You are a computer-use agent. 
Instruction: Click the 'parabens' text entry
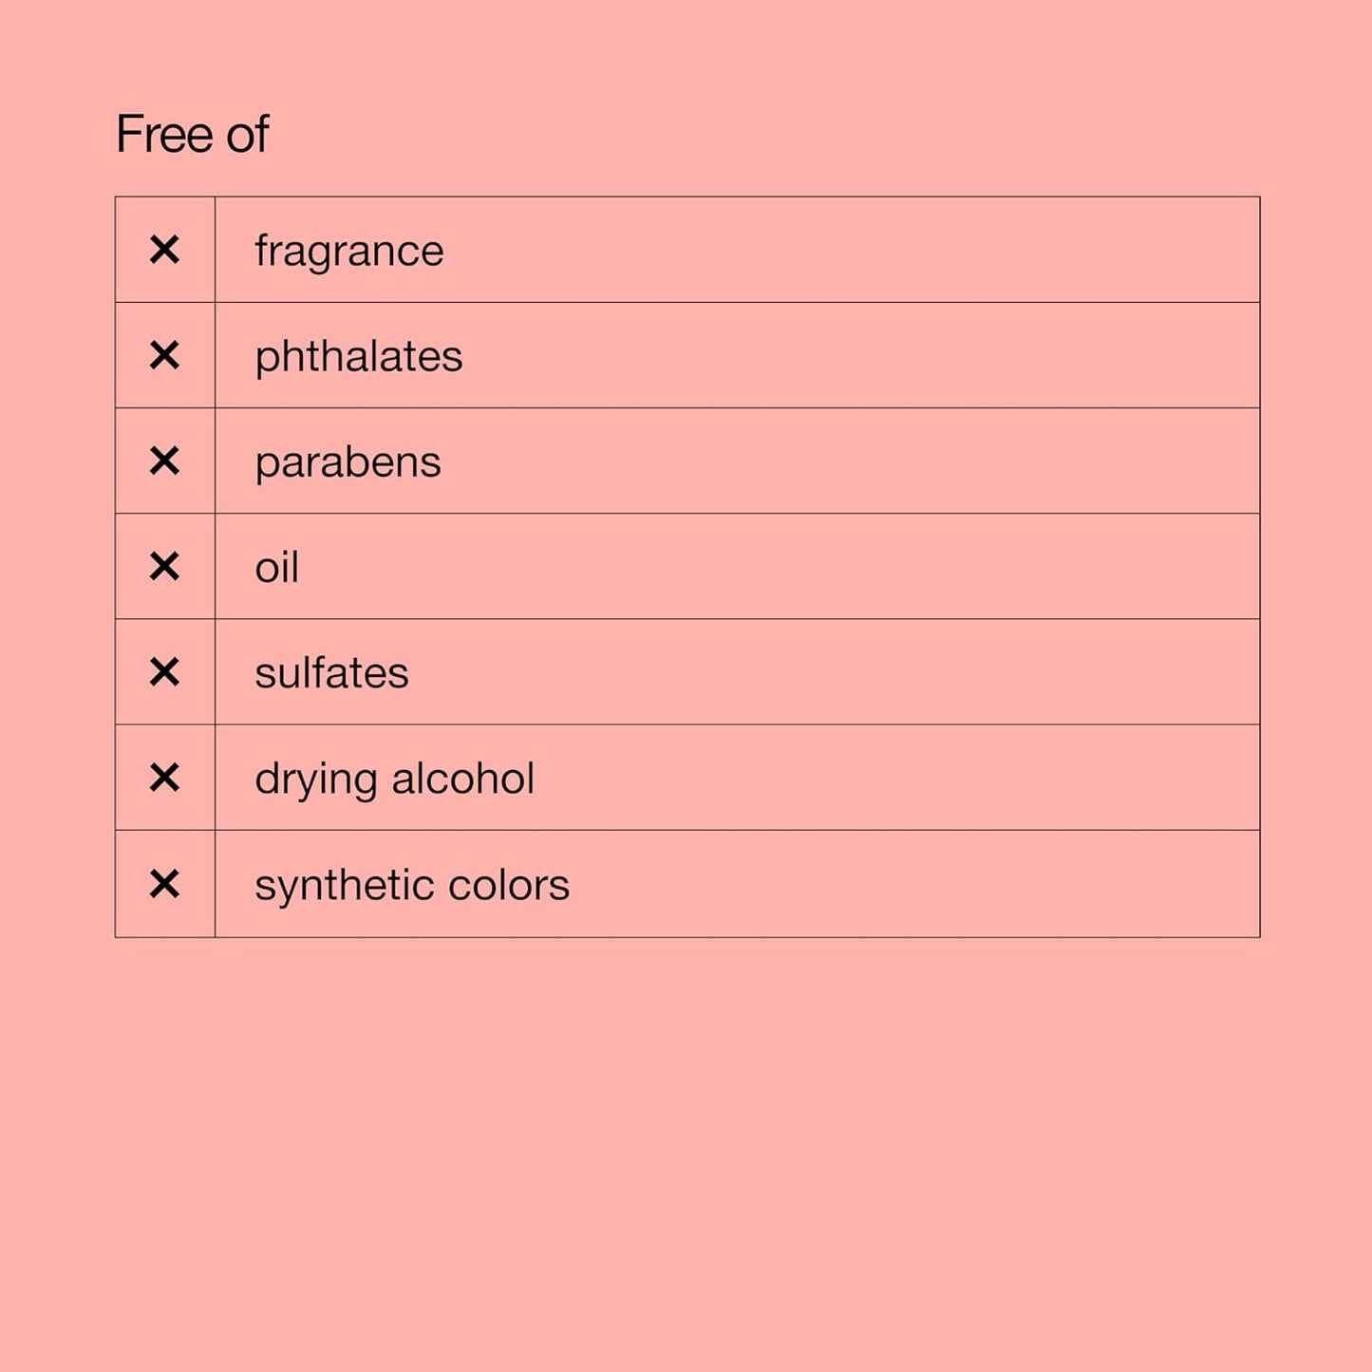coord(348,462)
